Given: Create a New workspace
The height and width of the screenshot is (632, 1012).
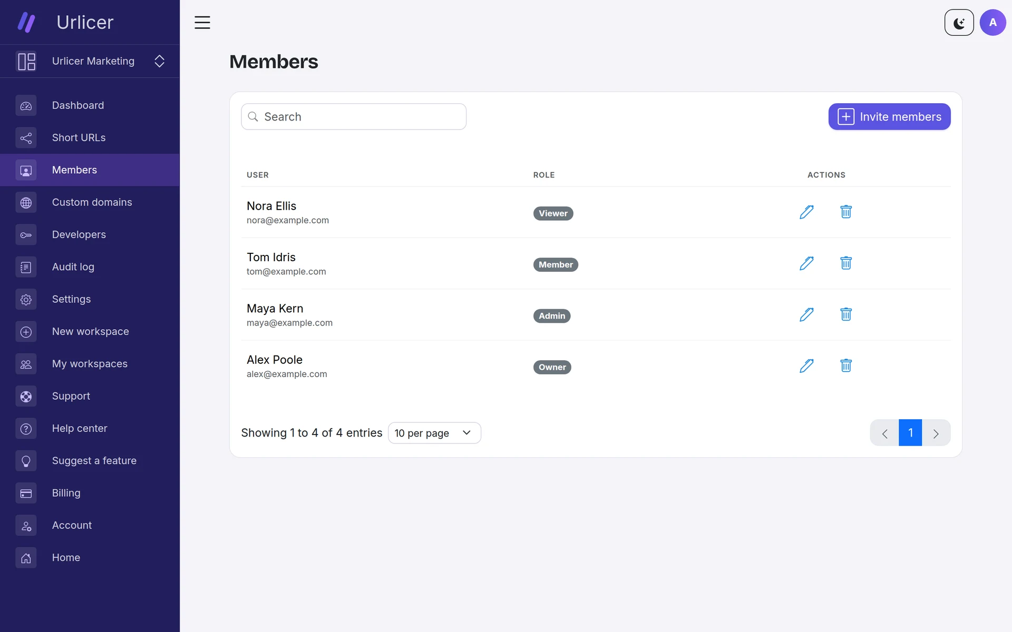Looking at the screenshot, I should tap(90, 332).
